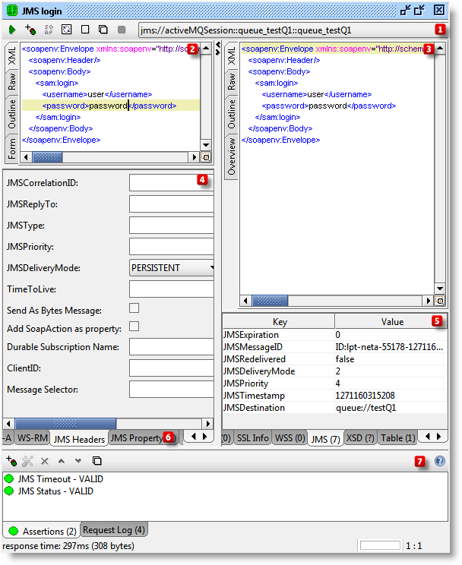Enable Add SoapAction as property

pos(134,326)
